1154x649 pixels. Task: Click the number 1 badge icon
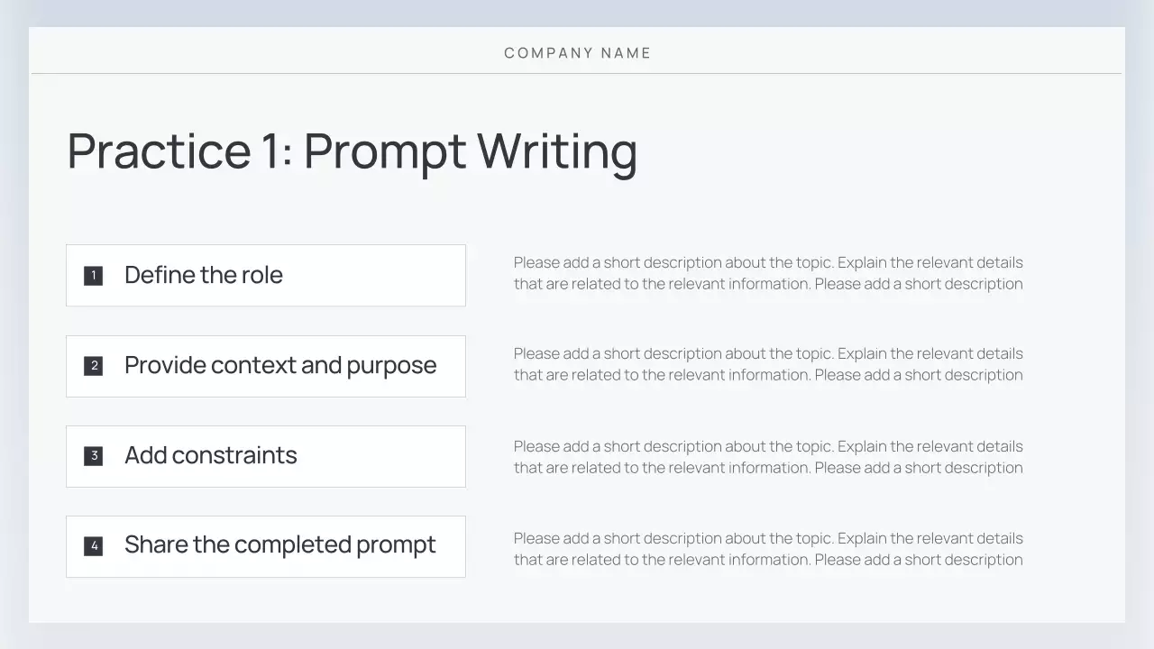(94, 276)
